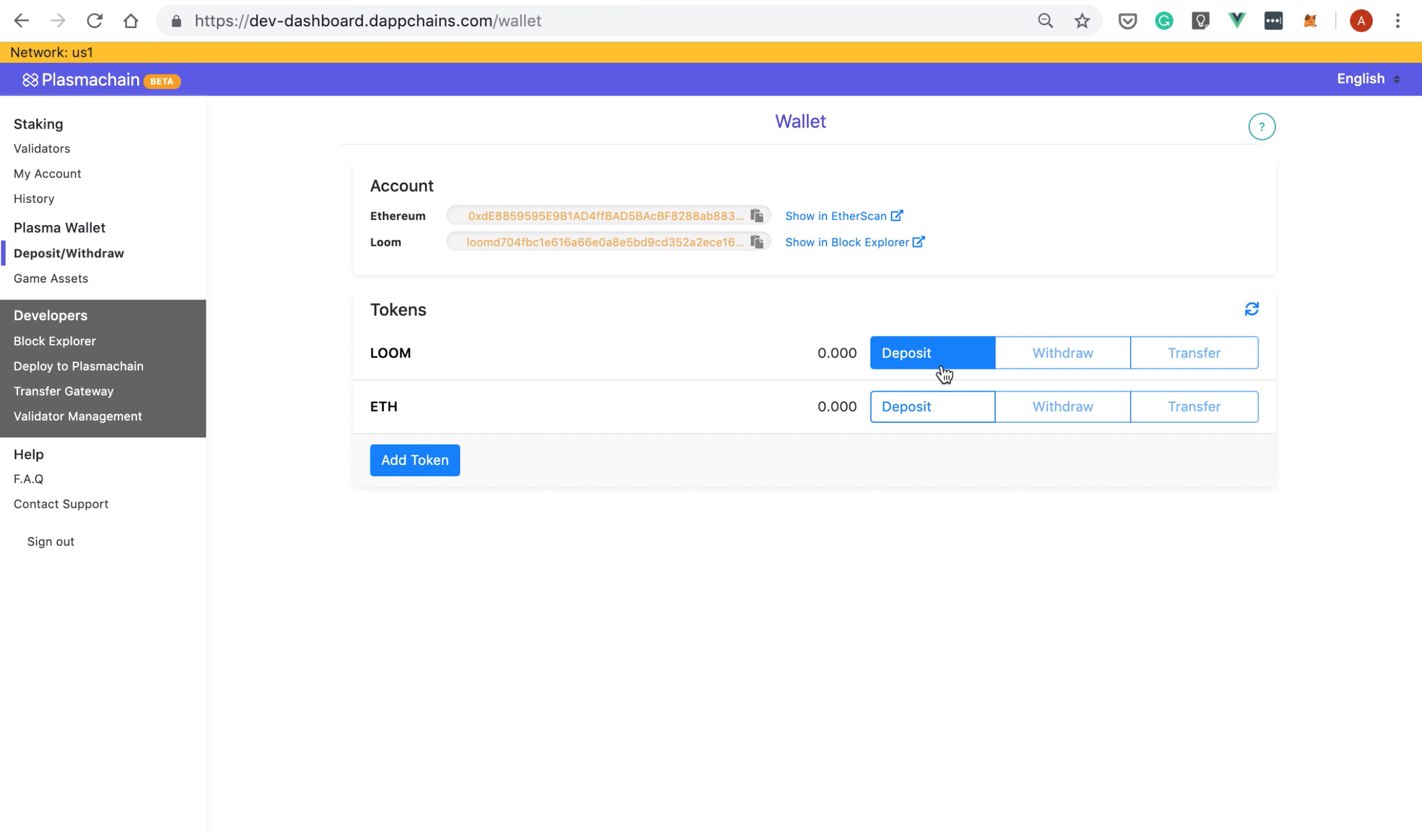
Task: Refresh token balances with the sync icon
Action: coord(1251,309)
